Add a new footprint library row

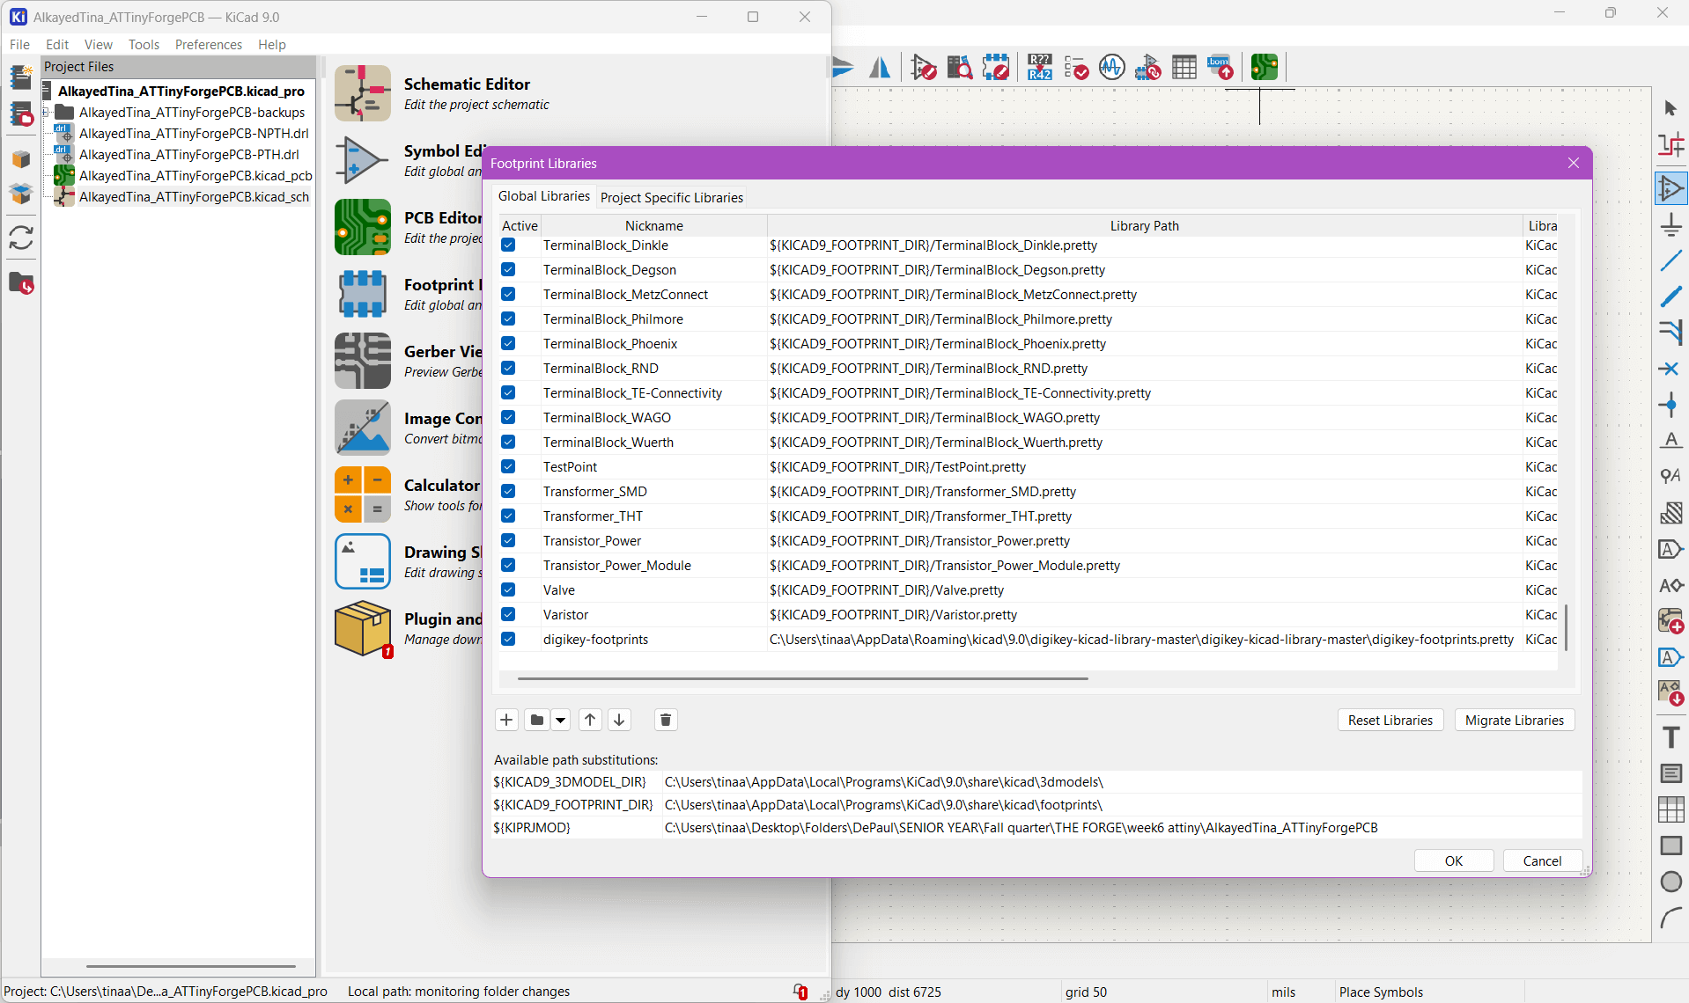(x=506, y=720)
